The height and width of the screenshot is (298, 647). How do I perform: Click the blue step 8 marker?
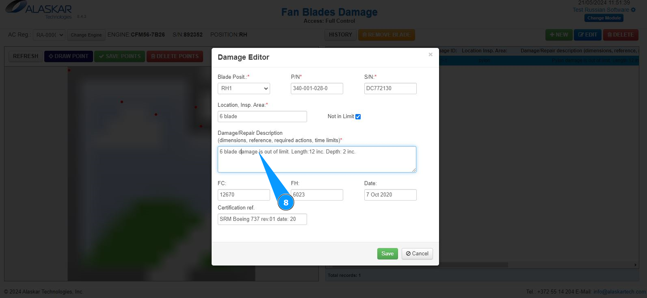tap(286, 202)
